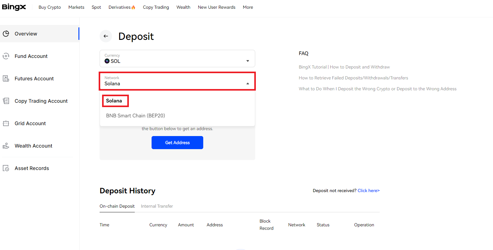Click the Time column header
Viewport: 493px width, 250px height.
(104, 225)
